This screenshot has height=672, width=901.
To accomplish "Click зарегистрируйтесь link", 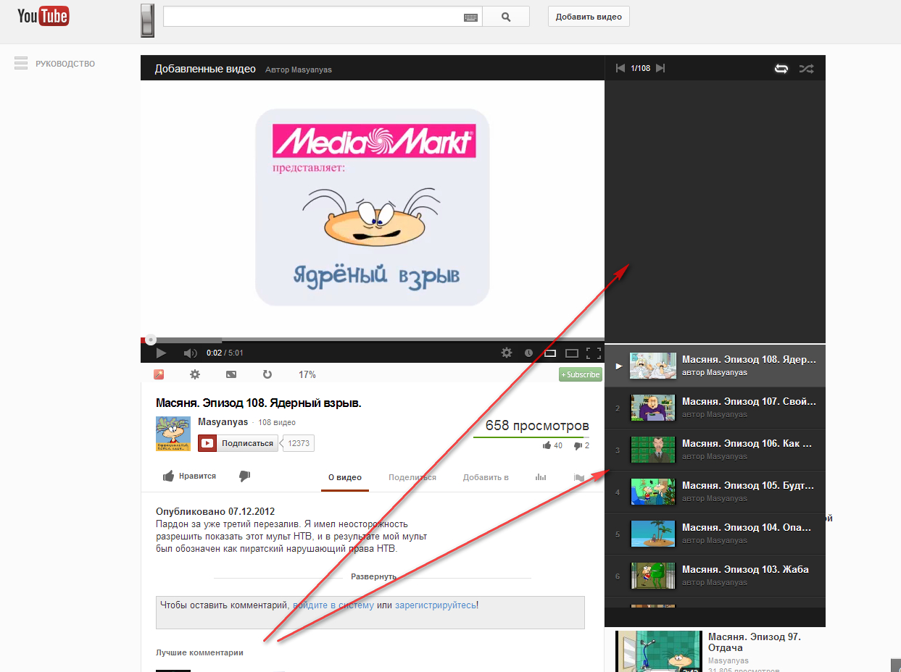I will [x=436, y=605].
